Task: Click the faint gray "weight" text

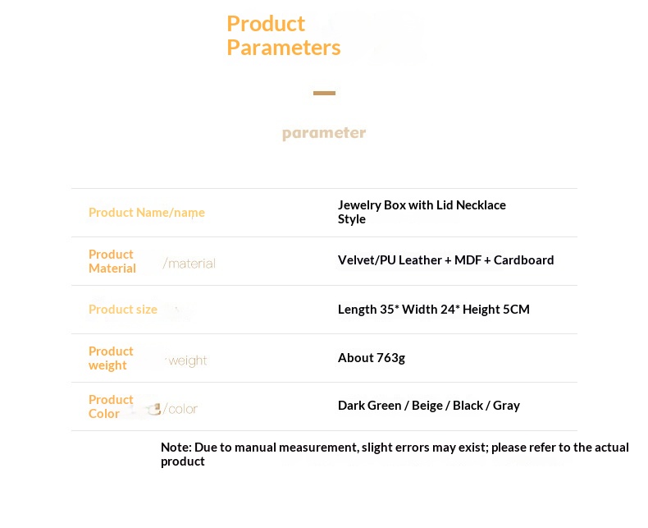Action: click(188, 360)
